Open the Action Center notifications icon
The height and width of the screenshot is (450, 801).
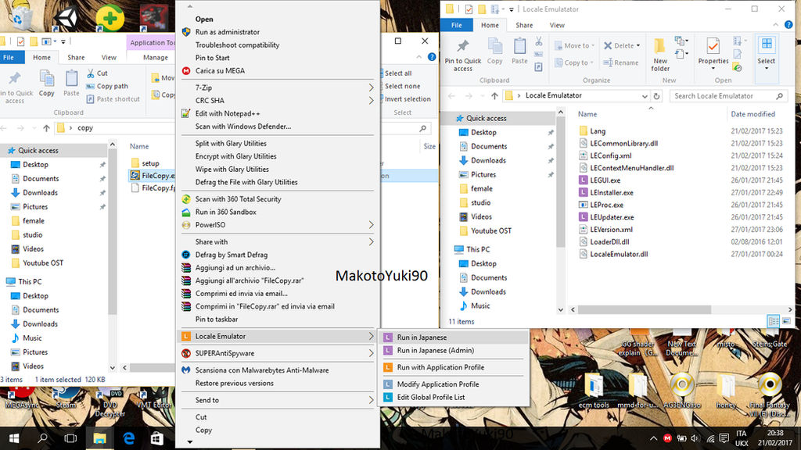tap(724, 438)
